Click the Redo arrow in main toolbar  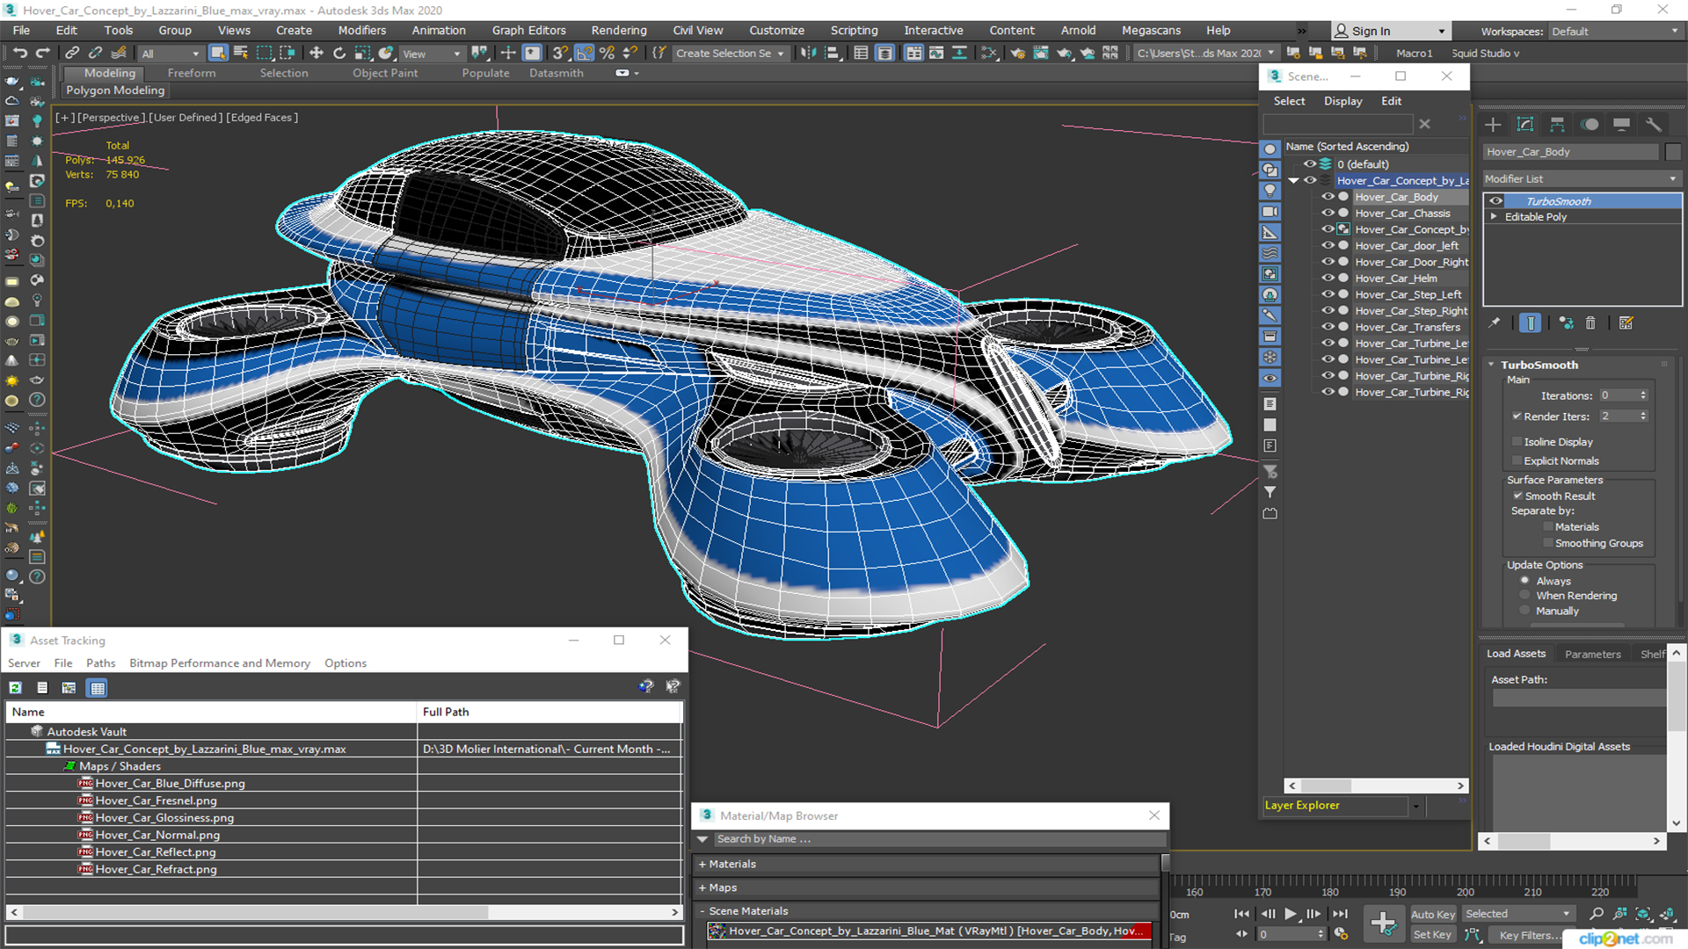click(x=41, y=53)
